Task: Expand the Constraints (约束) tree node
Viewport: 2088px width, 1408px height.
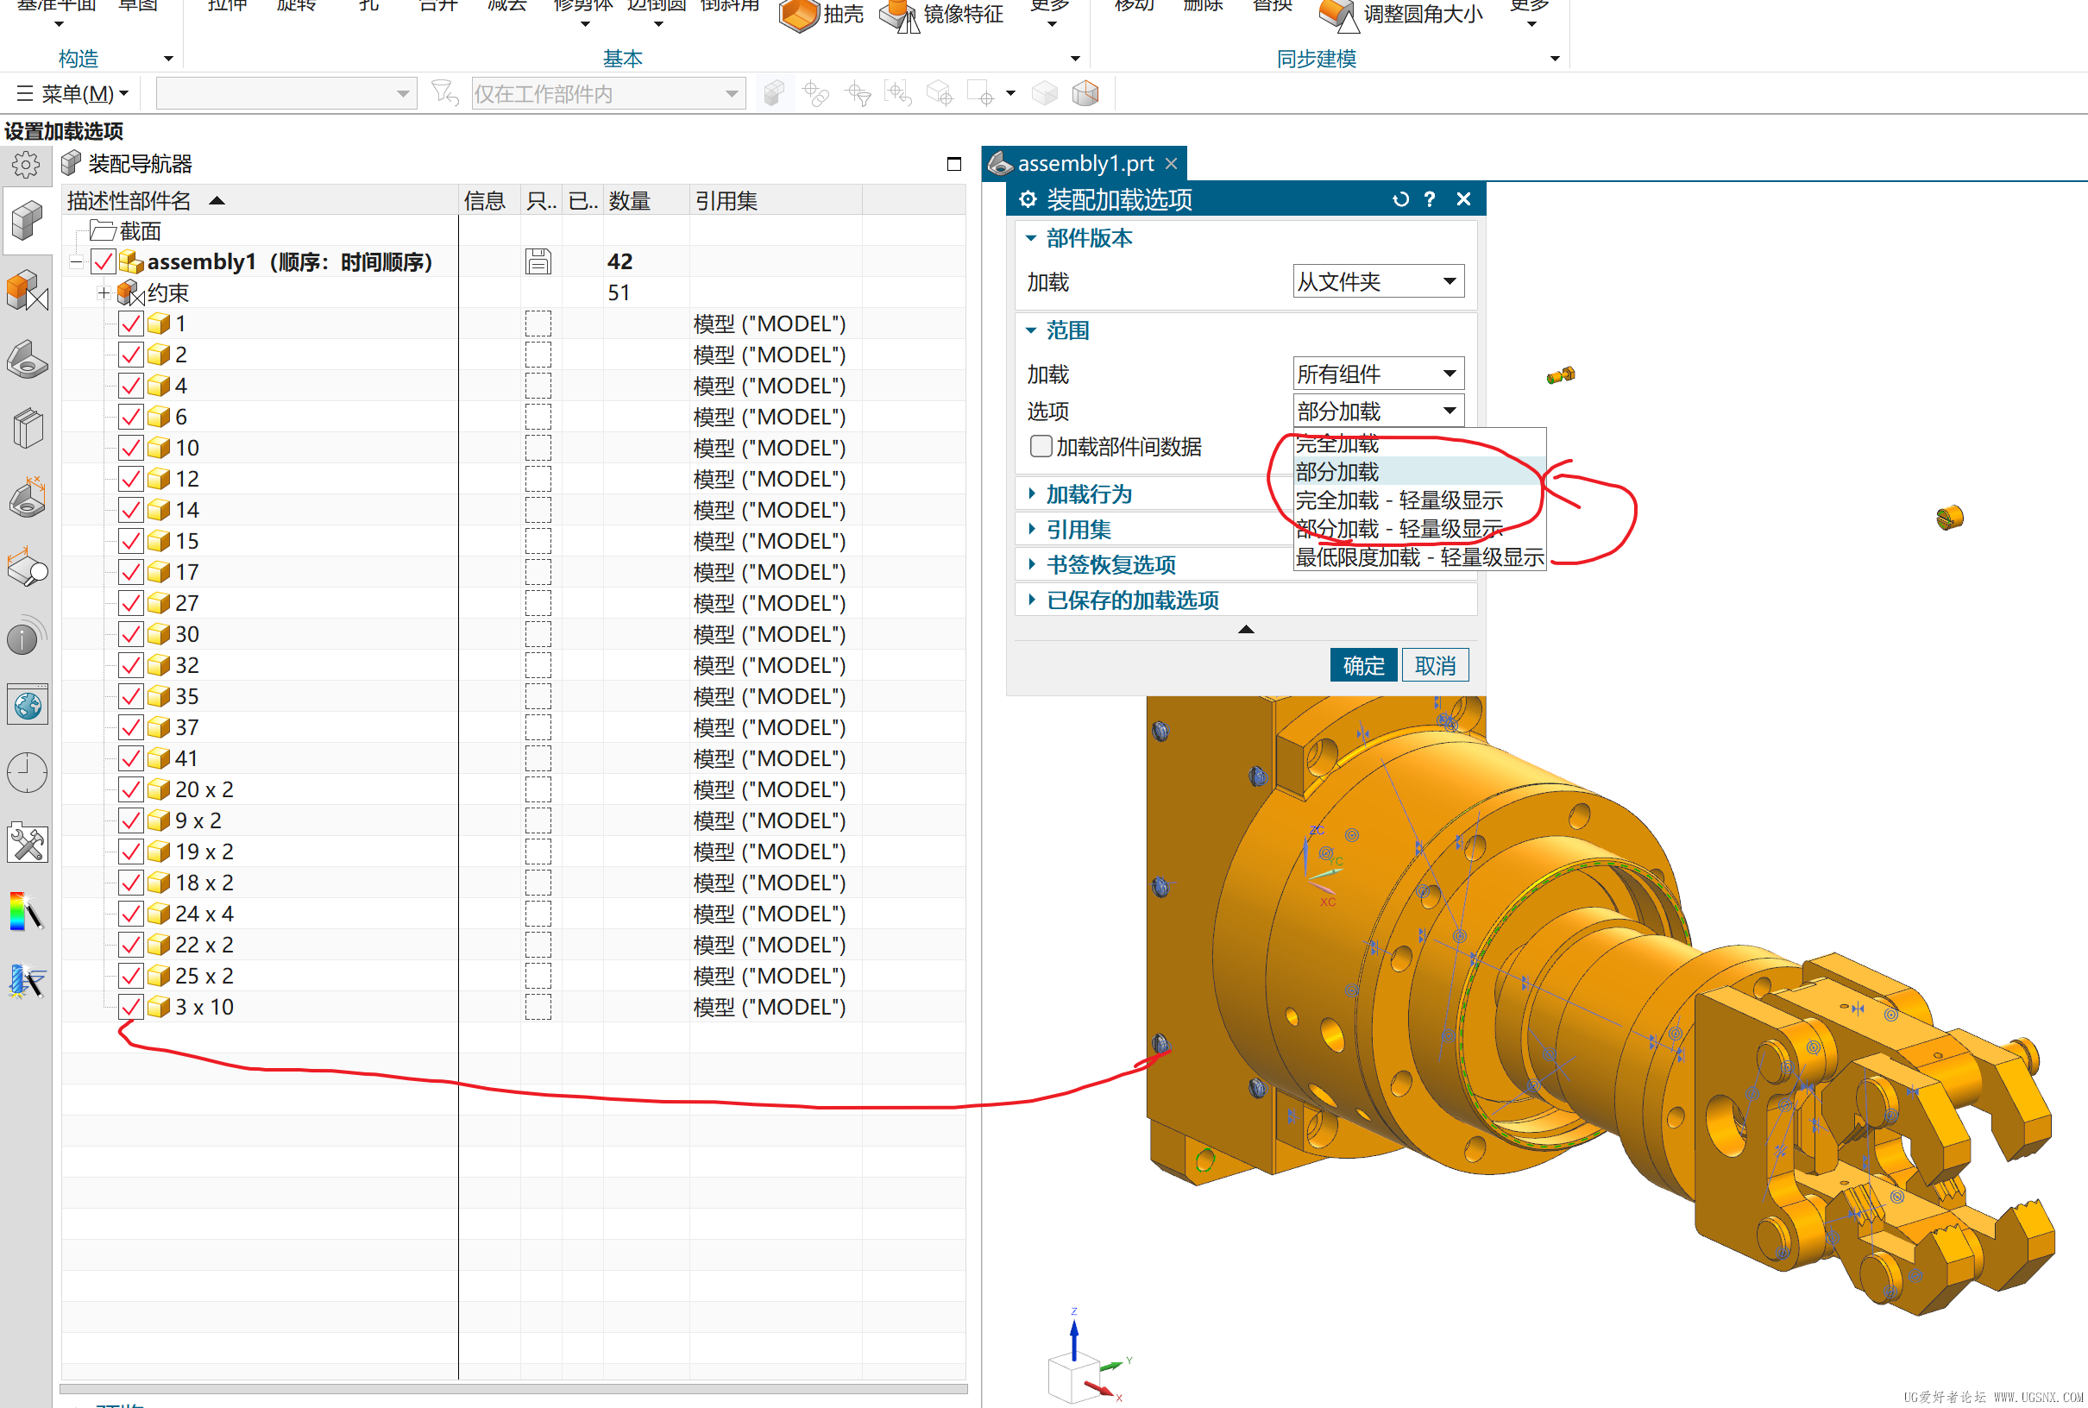Action: [x=104, y=292]
